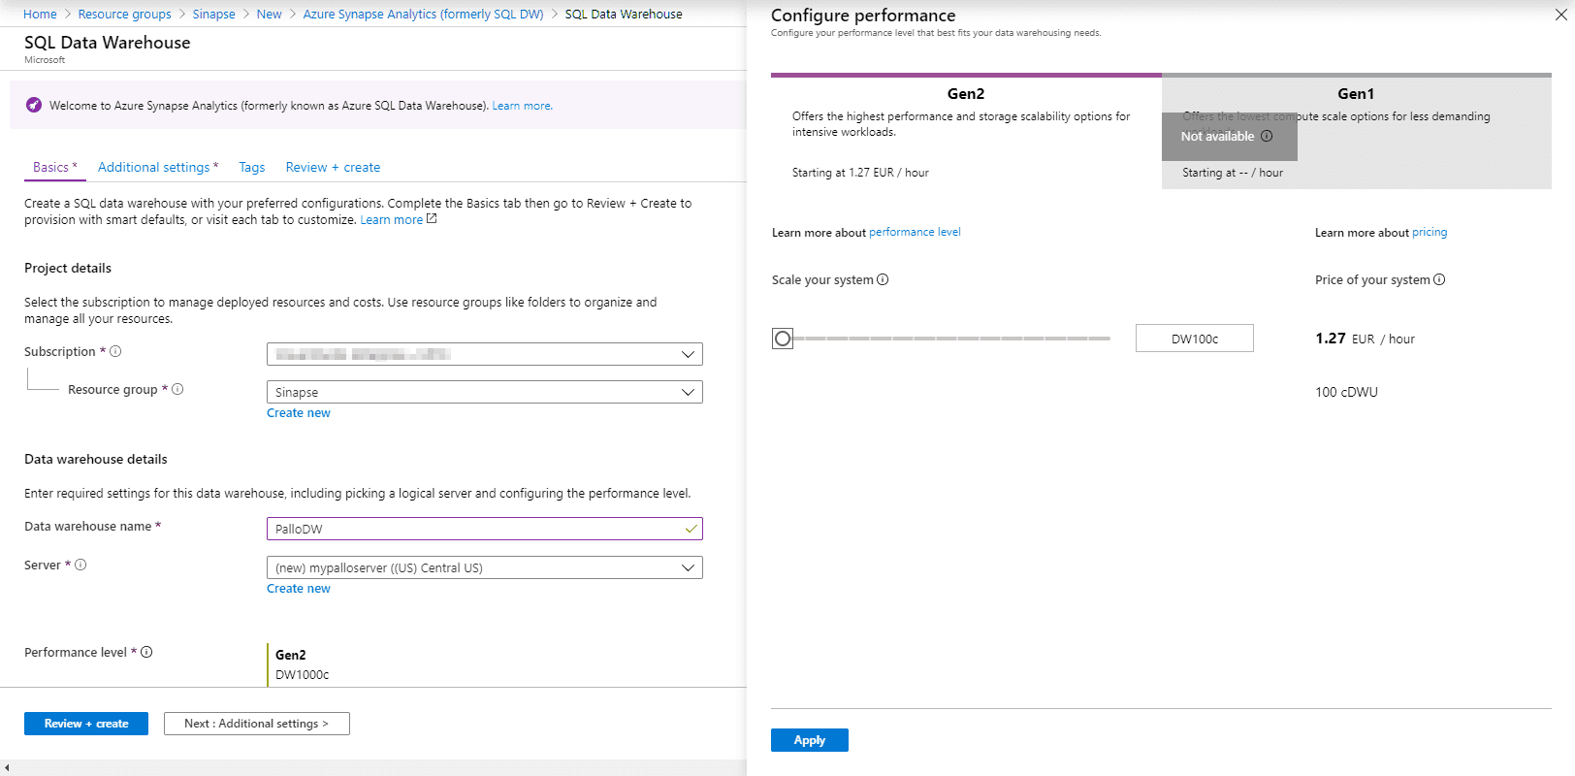Click the New breadcrumb
The width and height of the screenshot is (1575, 776).
point(269,14)
